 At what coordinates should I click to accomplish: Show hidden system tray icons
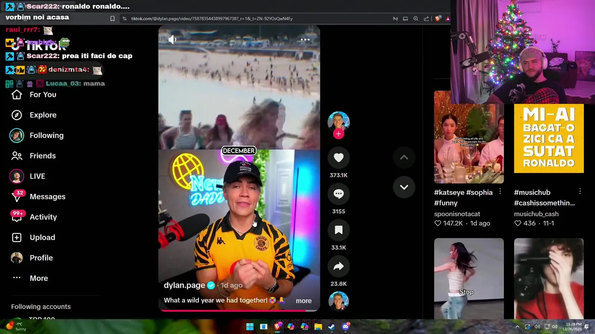click(x=517, y=327)
